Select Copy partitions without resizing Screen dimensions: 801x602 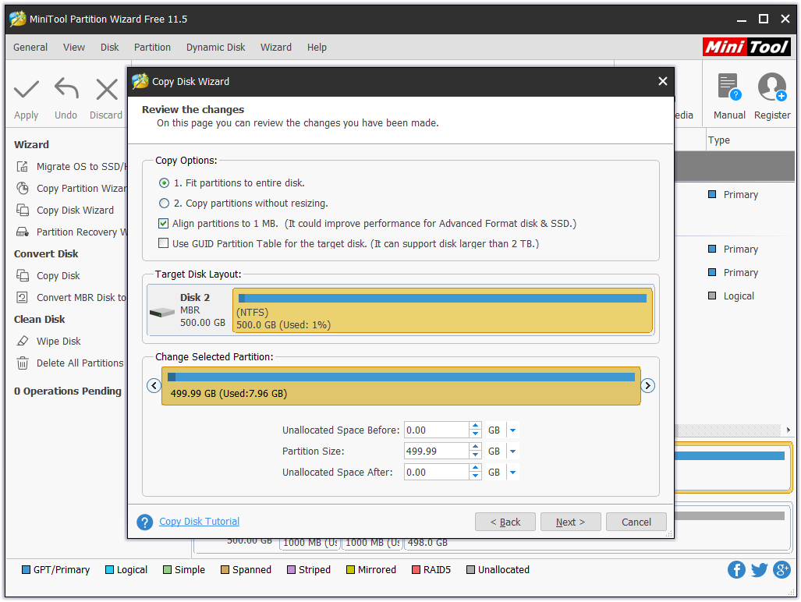pos(164,204)
